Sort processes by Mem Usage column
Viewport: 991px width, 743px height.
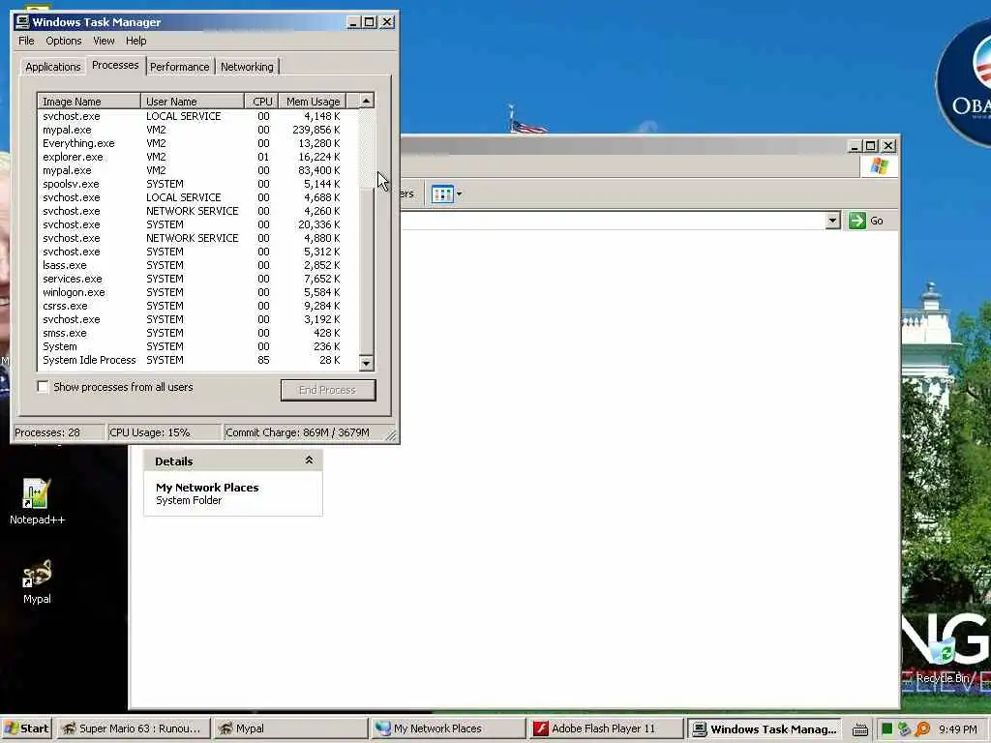313,101
